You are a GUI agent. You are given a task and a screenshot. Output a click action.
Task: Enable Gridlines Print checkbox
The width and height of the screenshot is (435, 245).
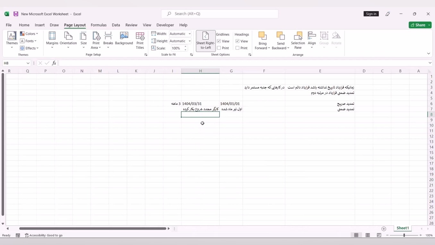(219, 48)
